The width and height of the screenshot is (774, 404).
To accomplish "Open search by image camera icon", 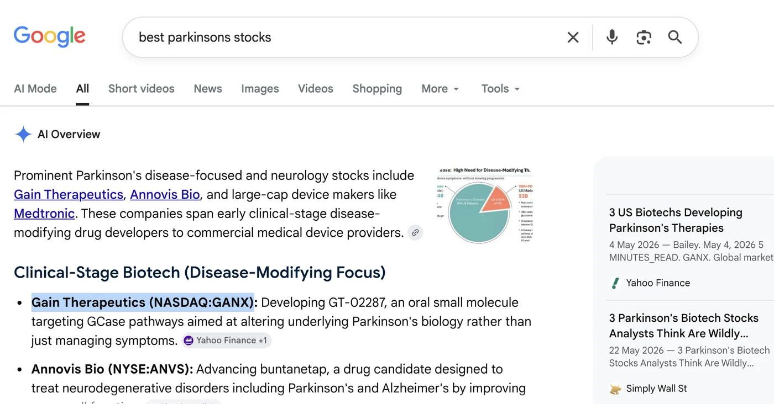I will [x=644, y=37].
